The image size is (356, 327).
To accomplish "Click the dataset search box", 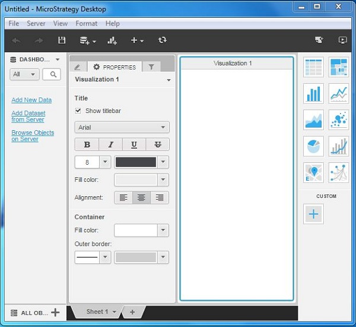I will point(52,74).
